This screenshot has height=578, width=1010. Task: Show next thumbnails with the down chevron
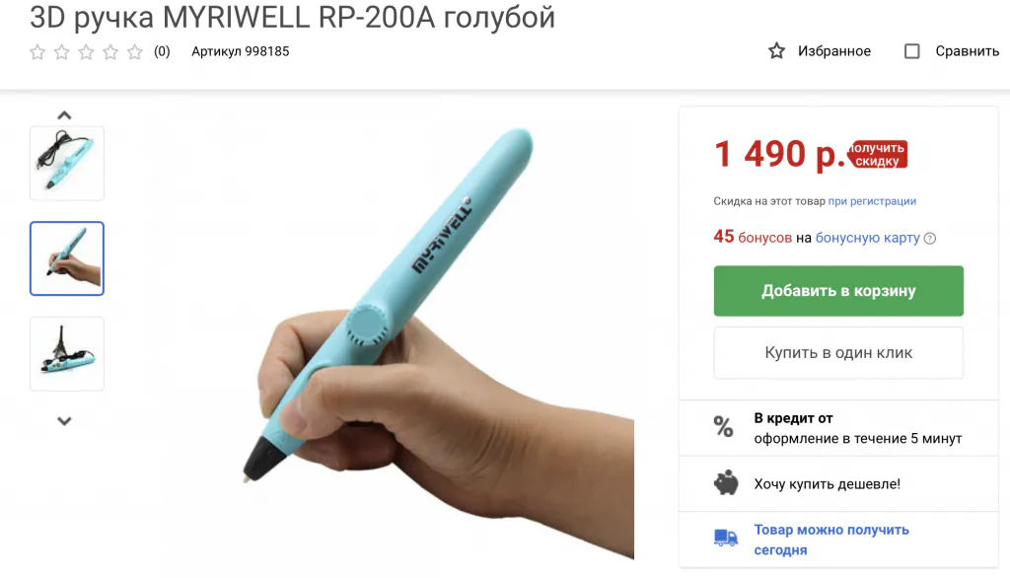pyautogui.click(x=64, y=421)
